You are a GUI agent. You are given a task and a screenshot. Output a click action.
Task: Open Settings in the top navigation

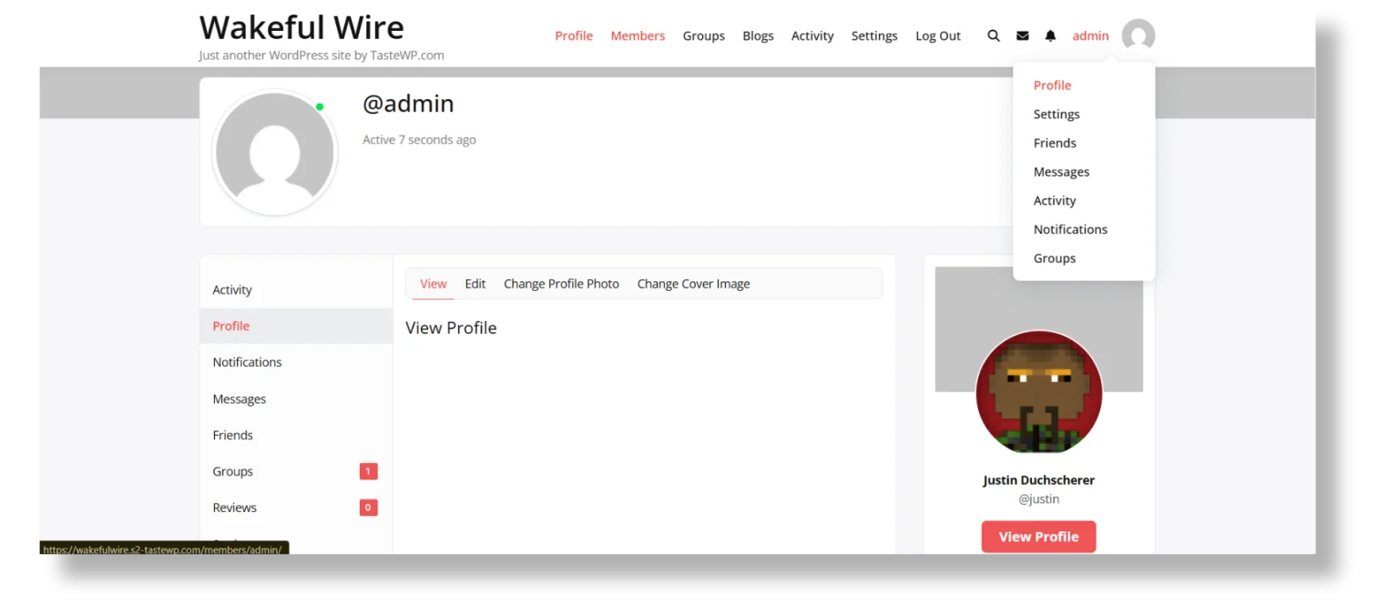point(874,36)
